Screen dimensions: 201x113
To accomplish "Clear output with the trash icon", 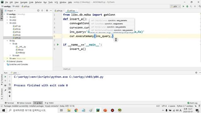I will [x=10, y=96].
